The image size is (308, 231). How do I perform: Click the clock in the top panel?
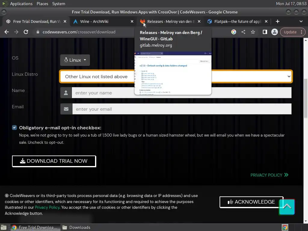291,4
